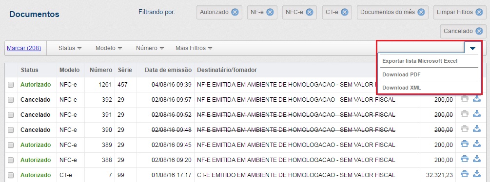This screenshot has width=490, height=182.
Task: Choose Download PDF from the menu
Action: (401, 74)
